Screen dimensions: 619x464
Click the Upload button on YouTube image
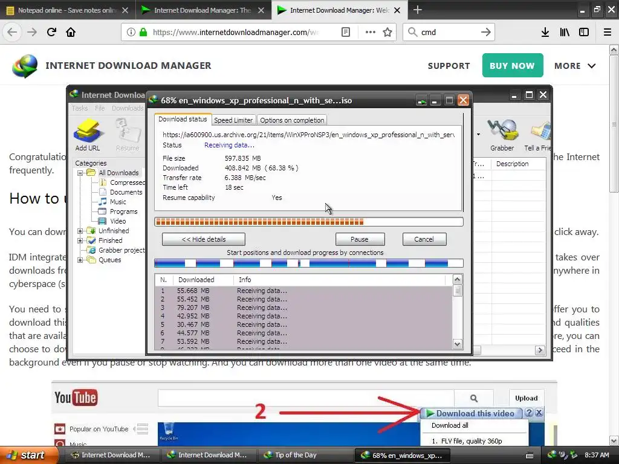pyautogui.click(x=526, y=398)
